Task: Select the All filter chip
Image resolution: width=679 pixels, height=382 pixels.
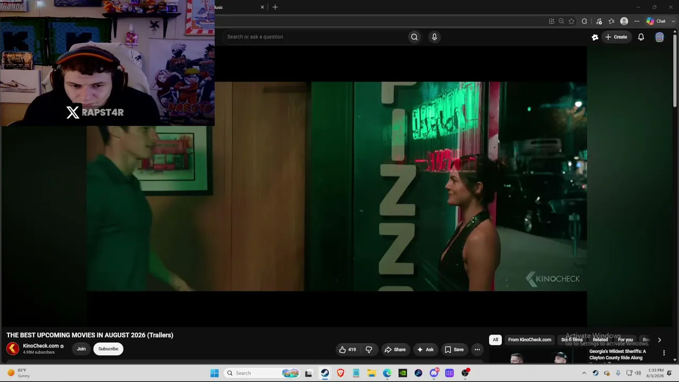Action: coord(495,340)
